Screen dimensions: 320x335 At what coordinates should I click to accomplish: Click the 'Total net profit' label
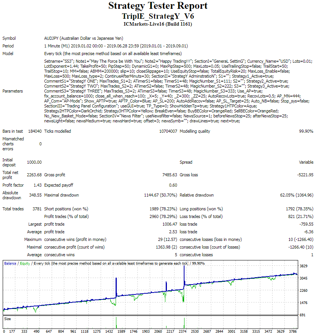10,175
